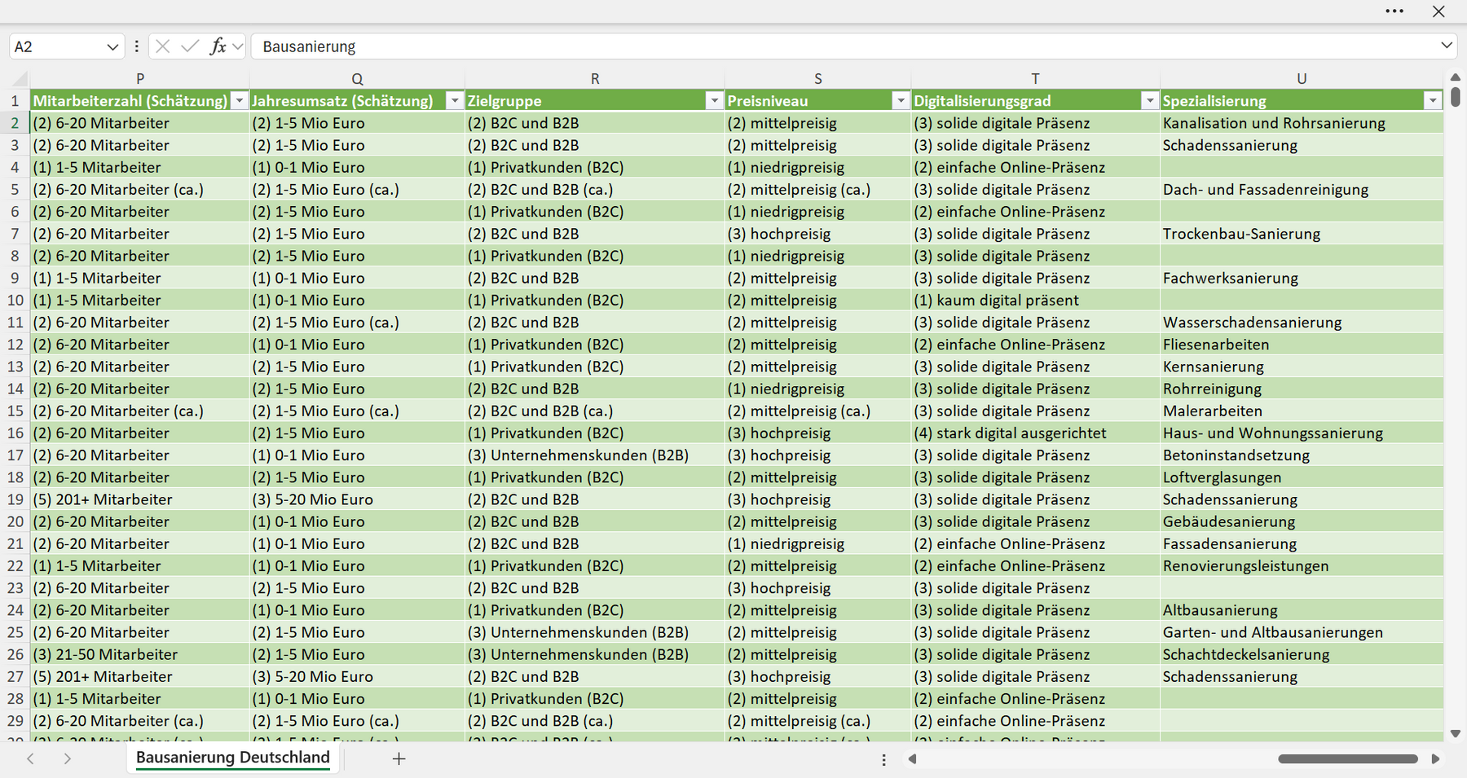
Task: Click the horizontal scrollbar right arrow
Action: [1435, 759]
